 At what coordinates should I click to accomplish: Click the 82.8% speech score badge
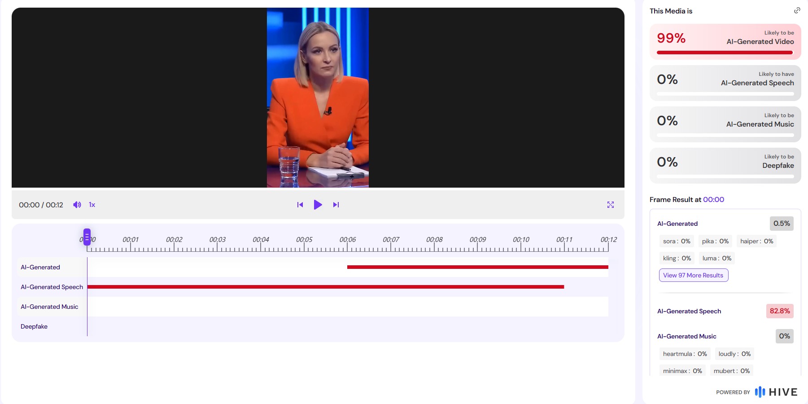pyautogui.click(x=780, y=311)
